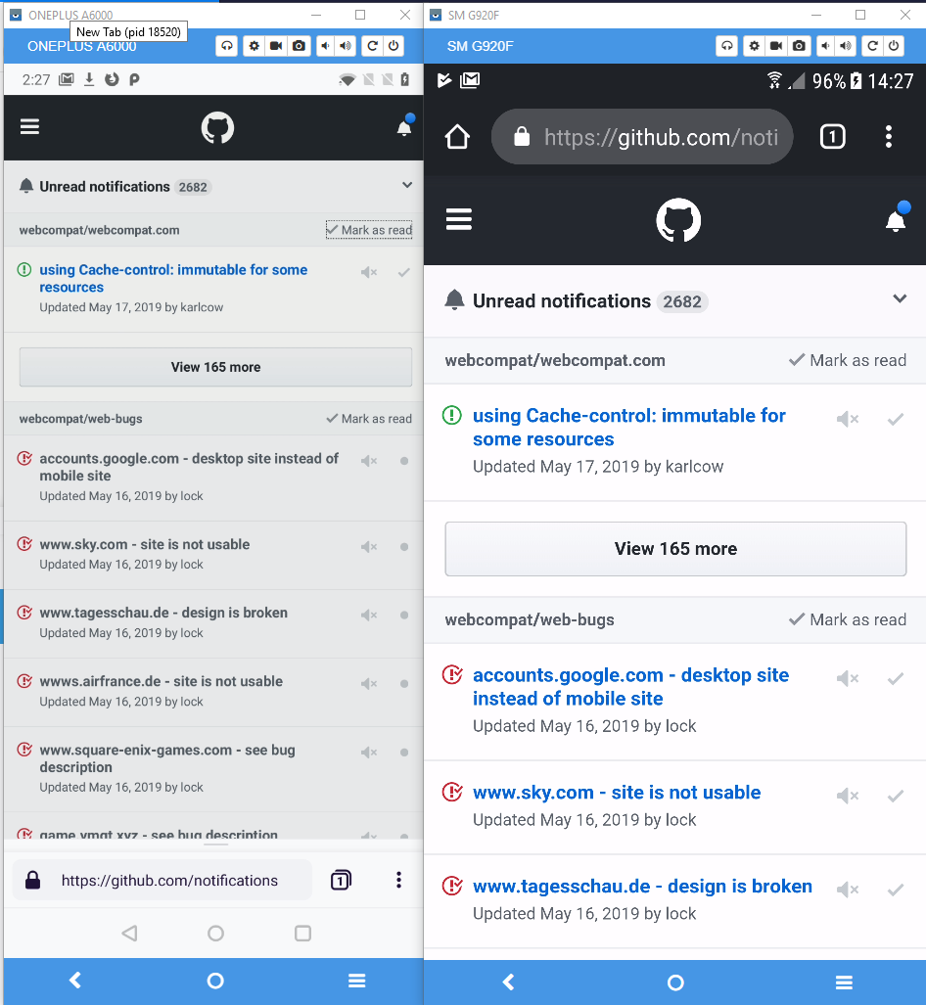Raise volume on ONEPLUS A6000 toolbar
The image size is (926, 1005).
coord(346,46)
